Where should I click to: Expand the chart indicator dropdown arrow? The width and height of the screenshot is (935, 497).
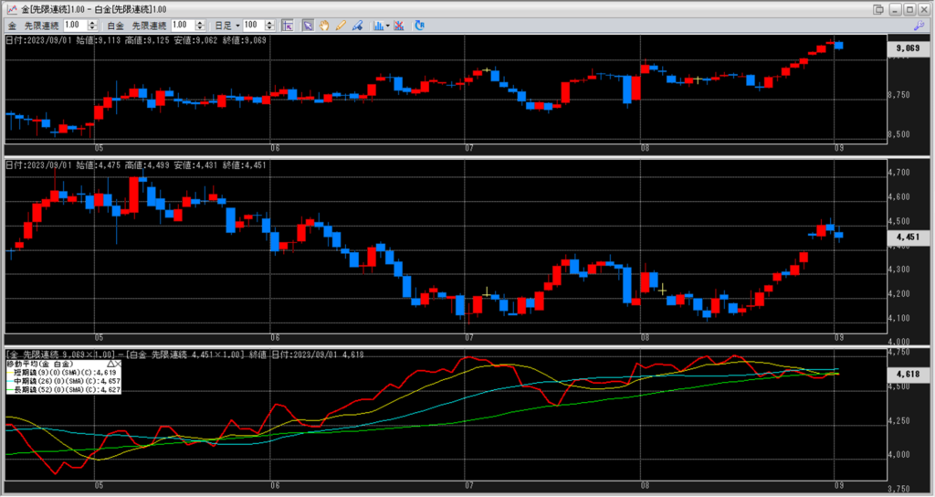(389, 25)
